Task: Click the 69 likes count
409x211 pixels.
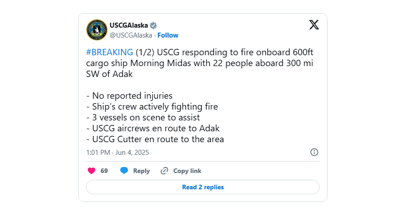Action: pos(104,171)
